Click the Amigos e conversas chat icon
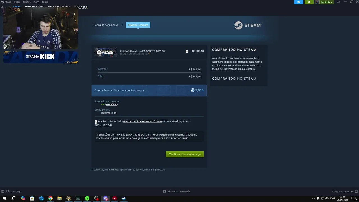Screen dimensions: 359x202 pyautogui.click(x=356, y=191)
